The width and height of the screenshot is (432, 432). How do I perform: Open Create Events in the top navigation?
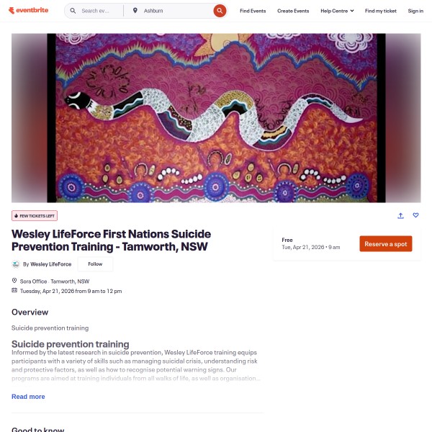[x=293, y=11]
